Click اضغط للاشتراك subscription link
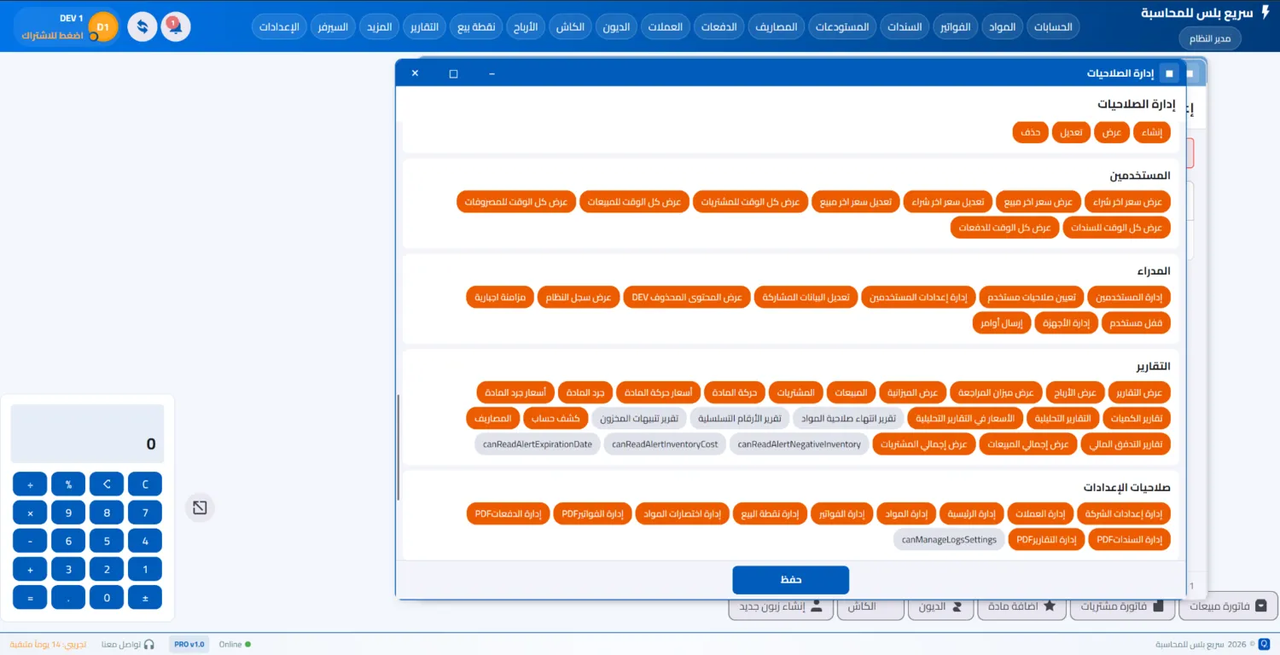1280x655 pixels. [52, 35]
